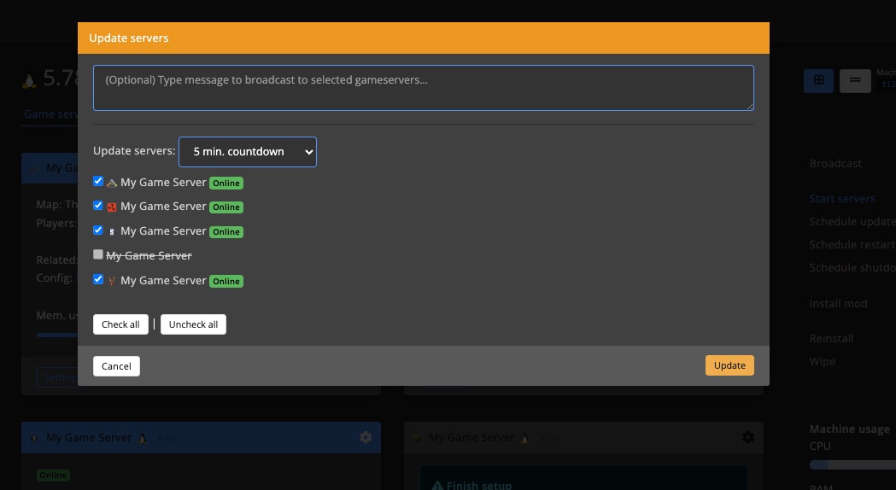
Task: Click Online badge on S-icon server row
Action: (226, 232)
